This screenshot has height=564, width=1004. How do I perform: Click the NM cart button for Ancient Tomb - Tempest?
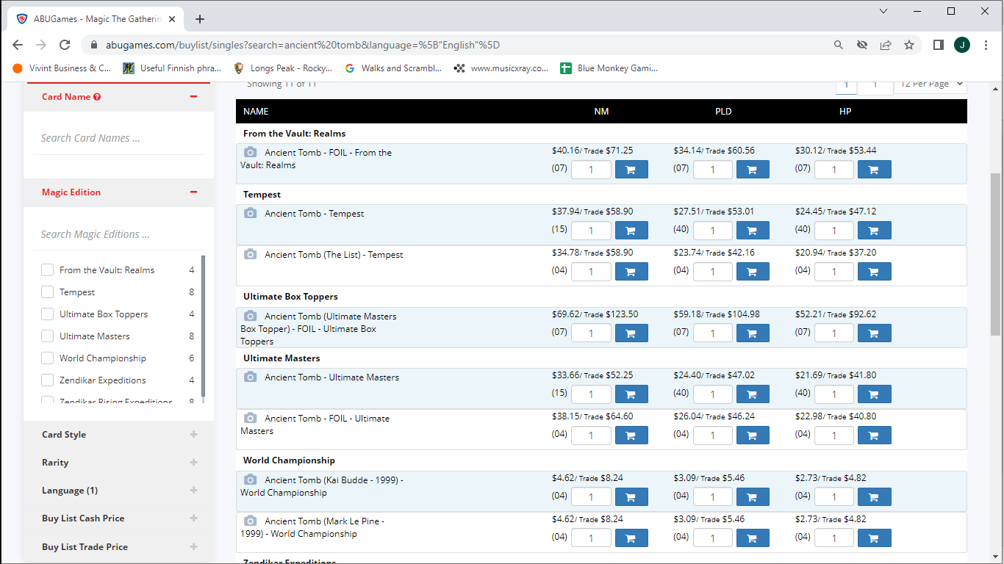tap(631, 231)
